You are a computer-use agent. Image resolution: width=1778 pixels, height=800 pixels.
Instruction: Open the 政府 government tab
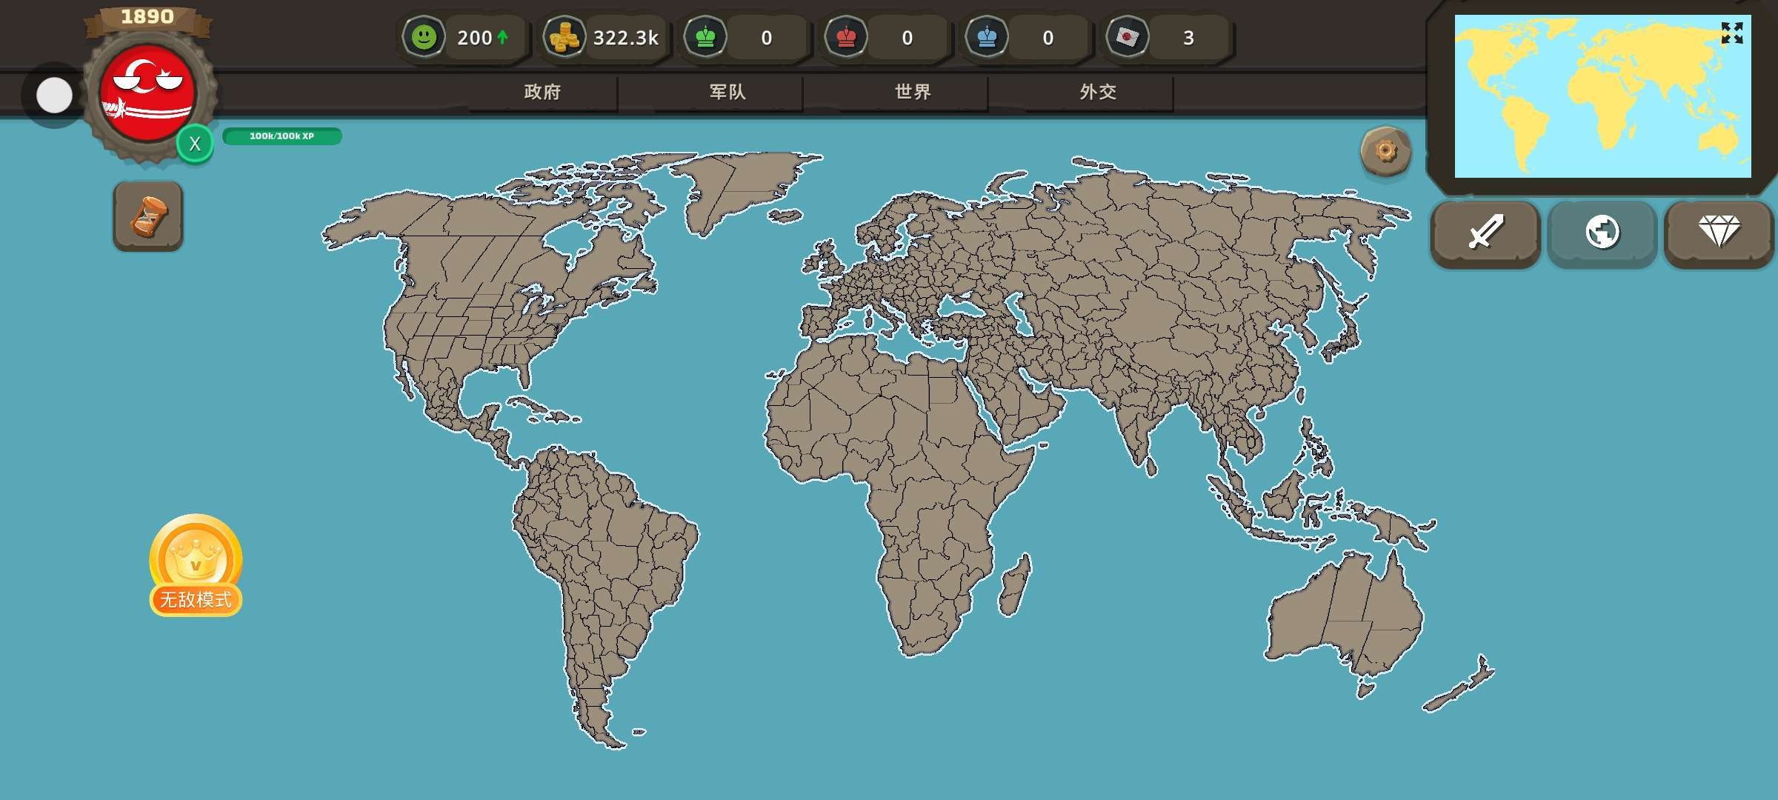tap(542, 92)
